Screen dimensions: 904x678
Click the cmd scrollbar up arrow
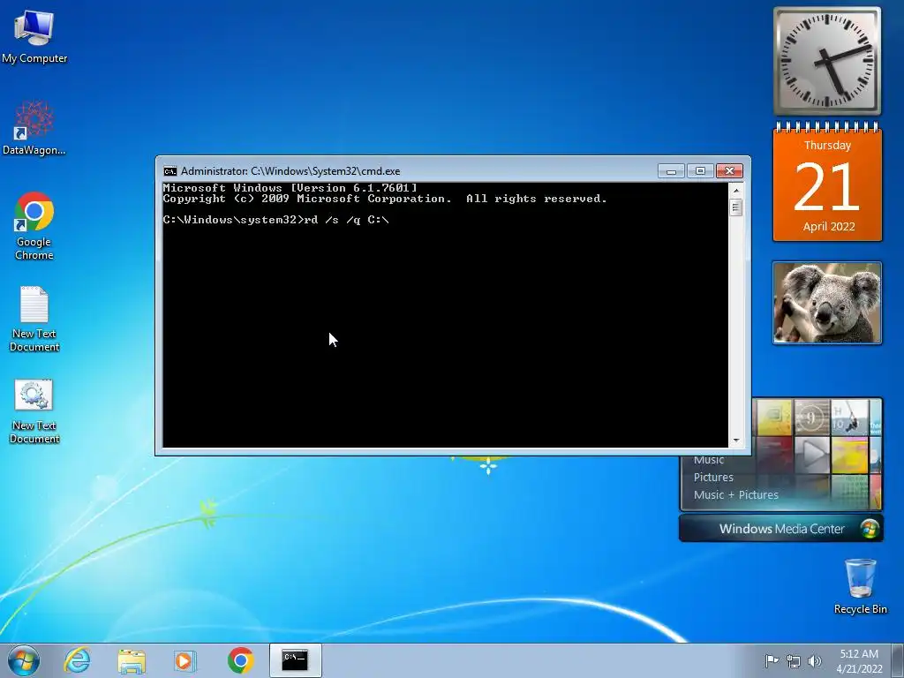click(735, 191)
